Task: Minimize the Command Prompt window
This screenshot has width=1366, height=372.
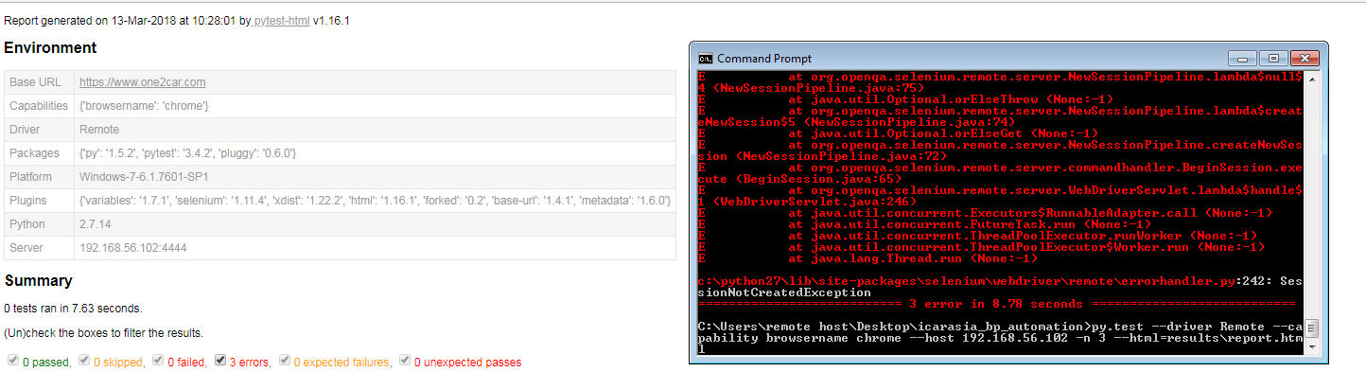Action: (x=1241, y=58)
